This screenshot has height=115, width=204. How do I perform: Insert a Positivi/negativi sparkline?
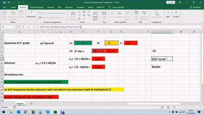click(x=127, y=16)
